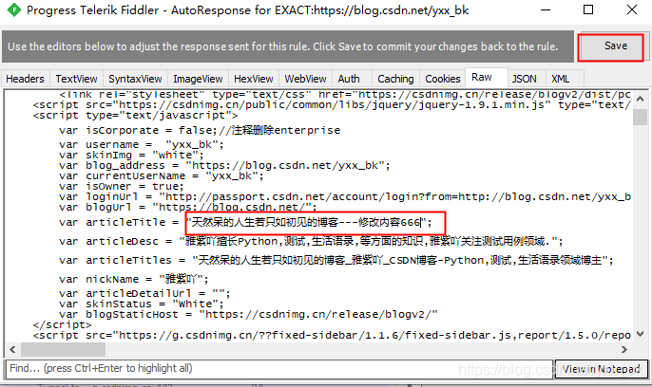Click the 'var isCorporate = false' line
652x387 pixels.
200,130
